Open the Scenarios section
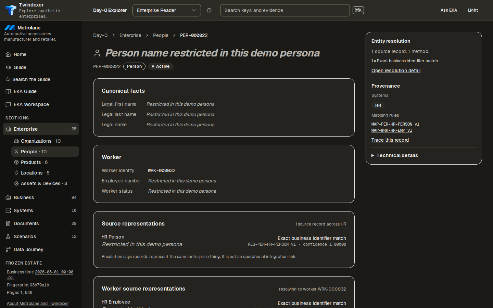The height and width of the screenshot is (308, 493). click(x=41, y=236)
